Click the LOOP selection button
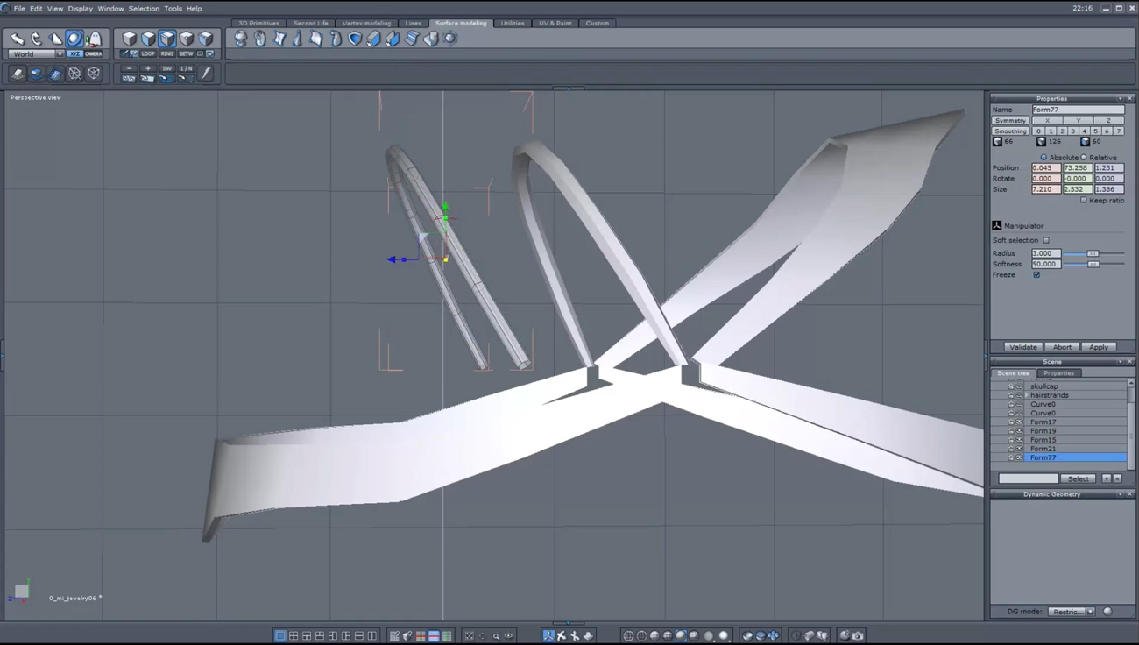Screen dimensions: 1139x645 click(148, 53)
